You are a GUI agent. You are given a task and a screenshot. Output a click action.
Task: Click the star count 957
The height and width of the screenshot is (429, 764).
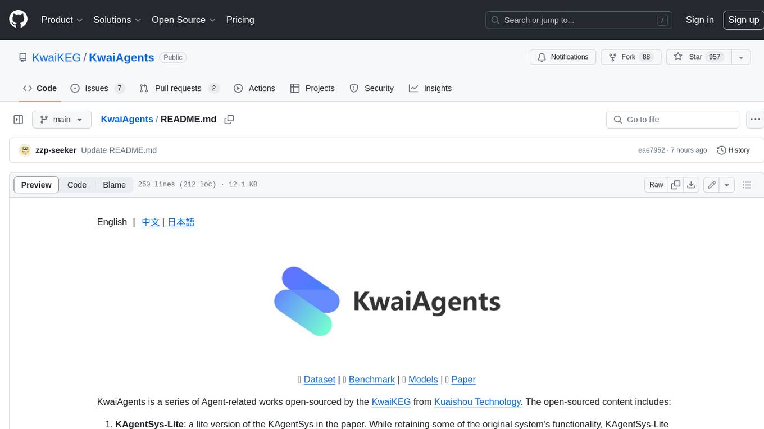point(715,57)
